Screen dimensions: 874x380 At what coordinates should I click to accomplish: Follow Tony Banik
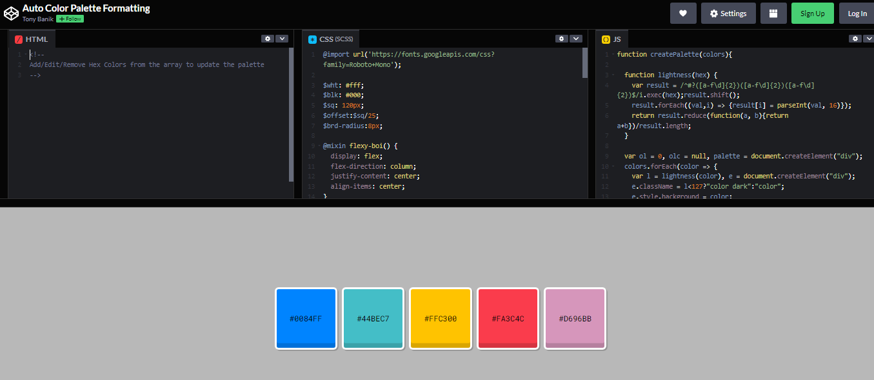coord(70,19)
